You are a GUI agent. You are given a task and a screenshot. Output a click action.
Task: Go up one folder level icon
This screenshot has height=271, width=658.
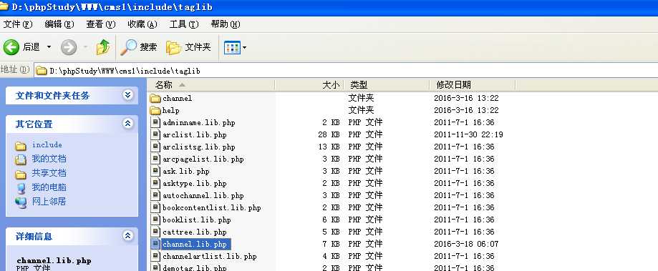103,47
